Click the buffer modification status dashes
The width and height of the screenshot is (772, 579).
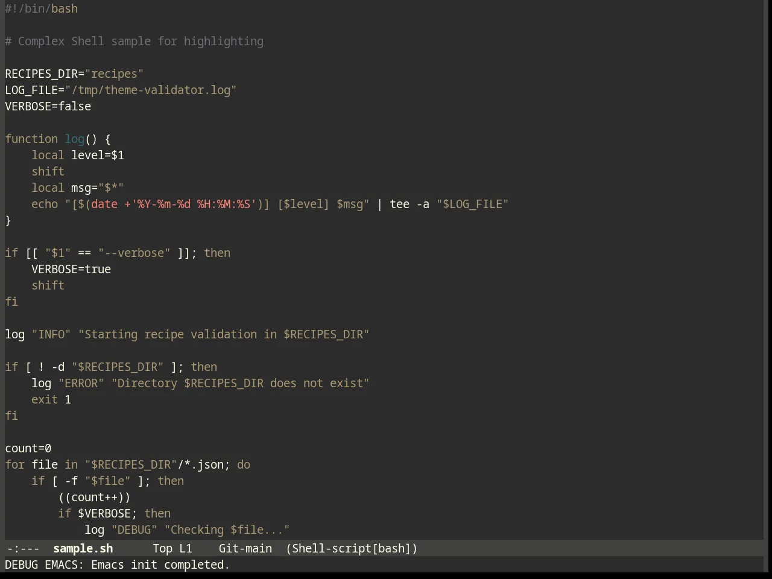pos(23,548)
